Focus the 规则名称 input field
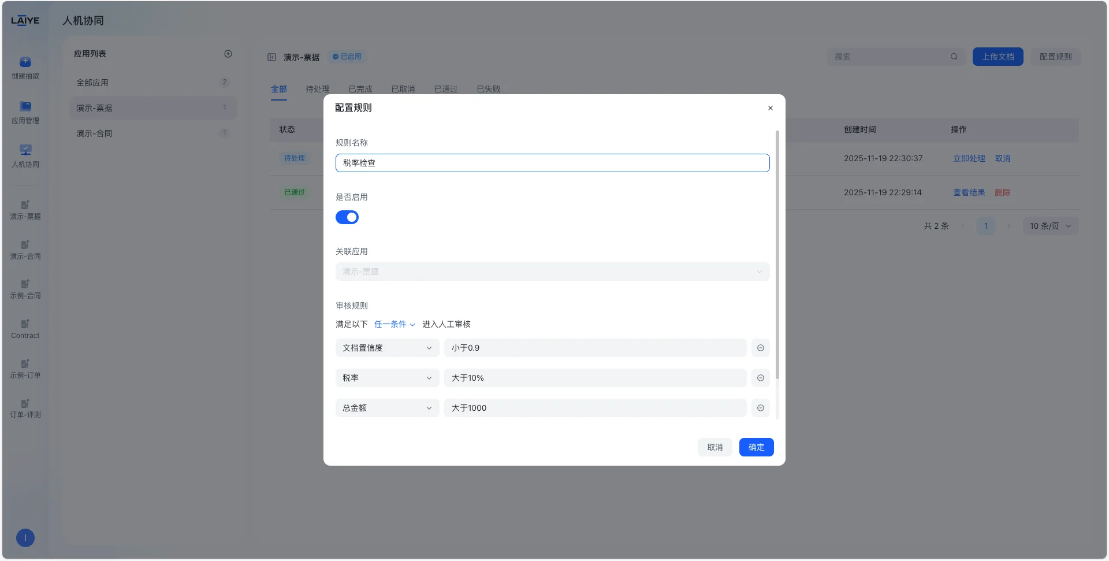 [x=552, y=163]
